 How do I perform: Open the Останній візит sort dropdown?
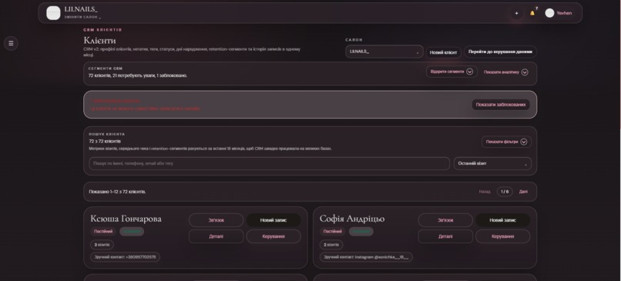click(x=492, y=163)
